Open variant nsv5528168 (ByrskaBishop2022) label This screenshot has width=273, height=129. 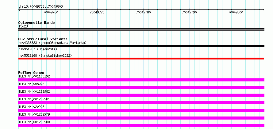click(45, 56)
